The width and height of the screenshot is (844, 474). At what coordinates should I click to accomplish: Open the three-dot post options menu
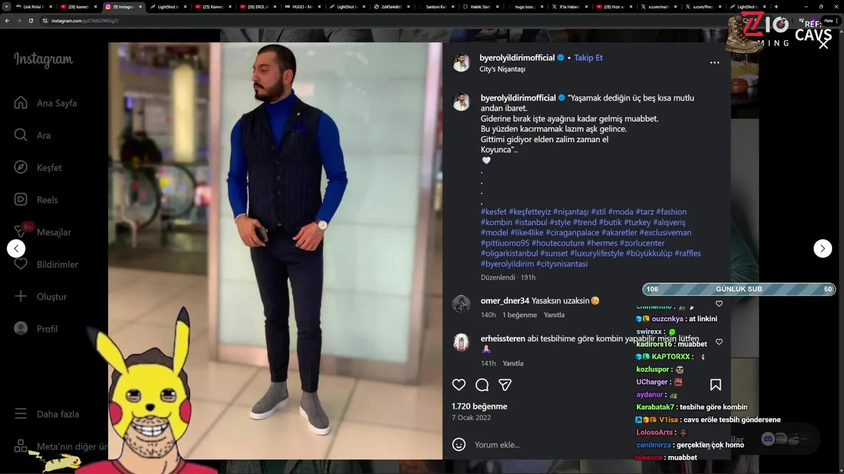[x=714, y=63]
